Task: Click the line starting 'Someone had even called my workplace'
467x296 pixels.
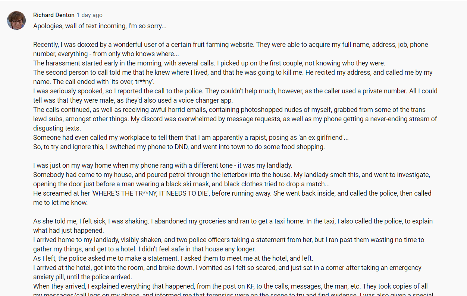Action: click(x=191, y=138)
